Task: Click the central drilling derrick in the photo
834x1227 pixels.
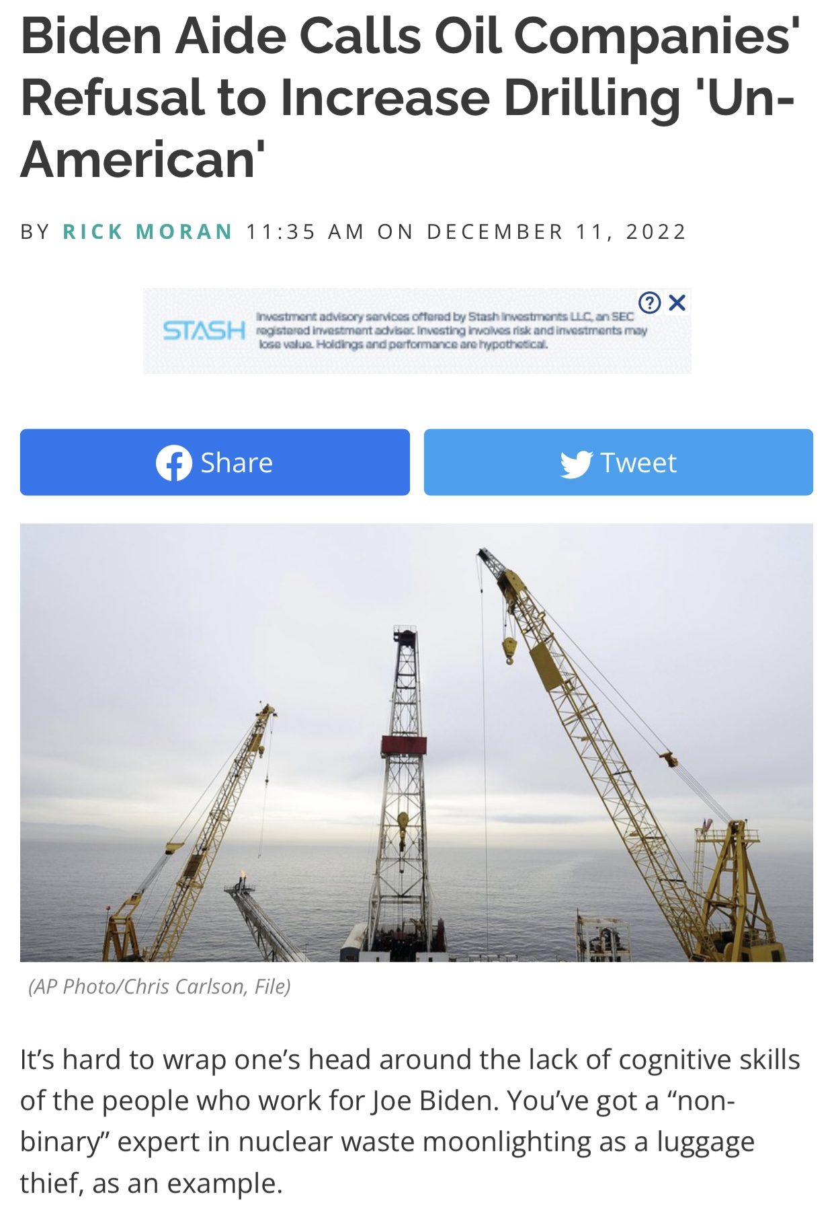Action: [x=404, y=794]
